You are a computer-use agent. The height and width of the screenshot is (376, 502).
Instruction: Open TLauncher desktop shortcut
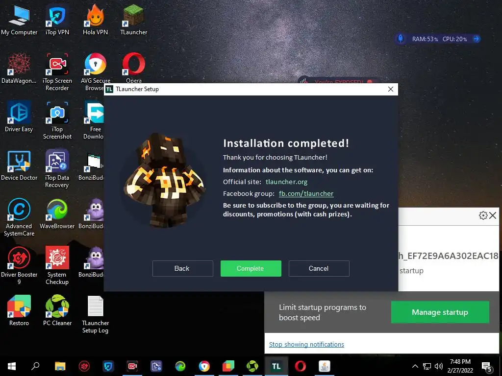[x=133, y=20]
